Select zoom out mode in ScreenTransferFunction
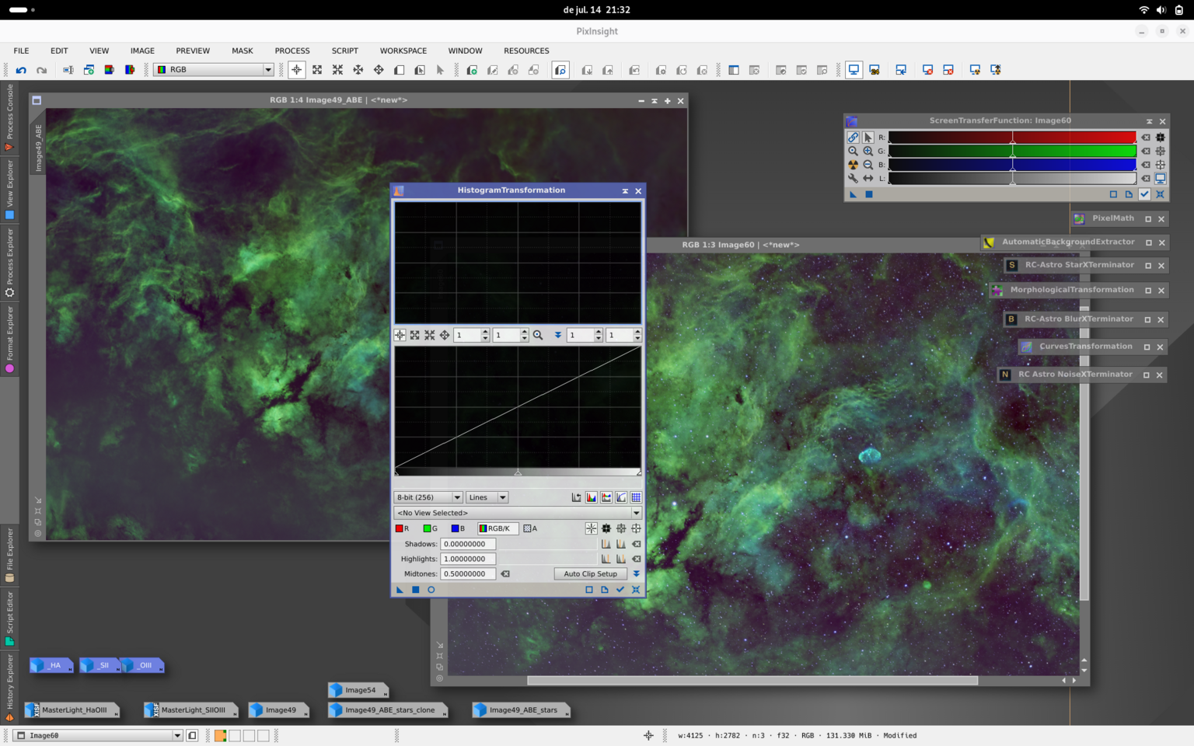1194x746 pixels. pyautogui.click(x=868, y=165)
